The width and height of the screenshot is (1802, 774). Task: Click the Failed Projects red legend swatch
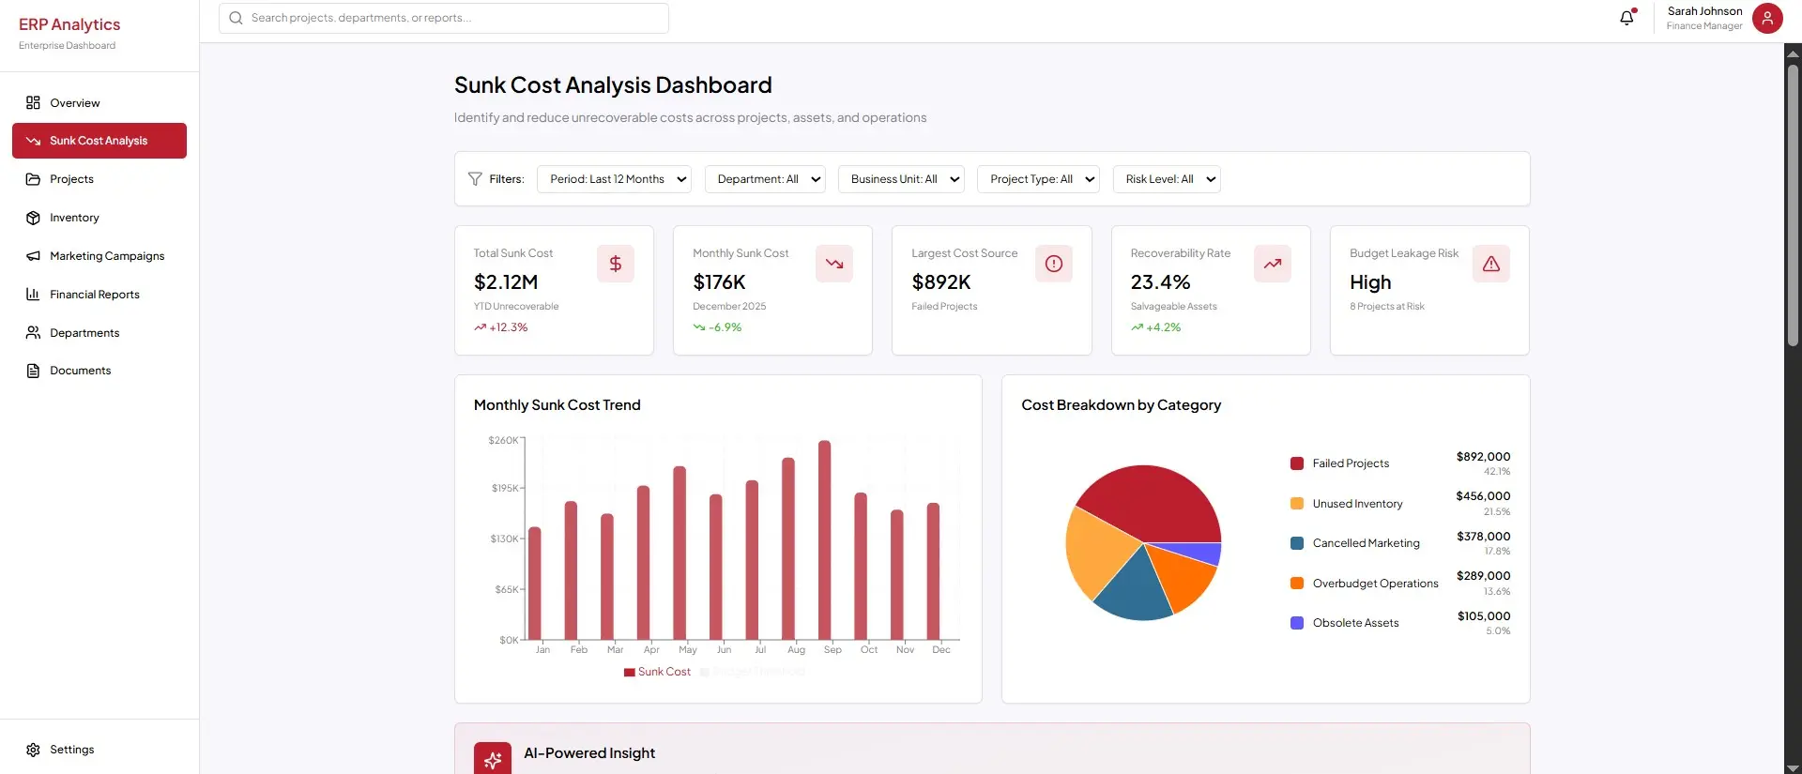[x=1296, y=463]
